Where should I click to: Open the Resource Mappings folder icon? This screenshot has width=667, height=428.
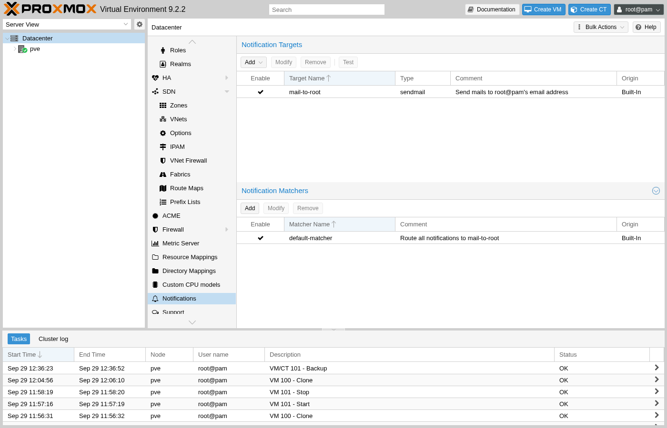pyautogui.click(x=155, y=257)
